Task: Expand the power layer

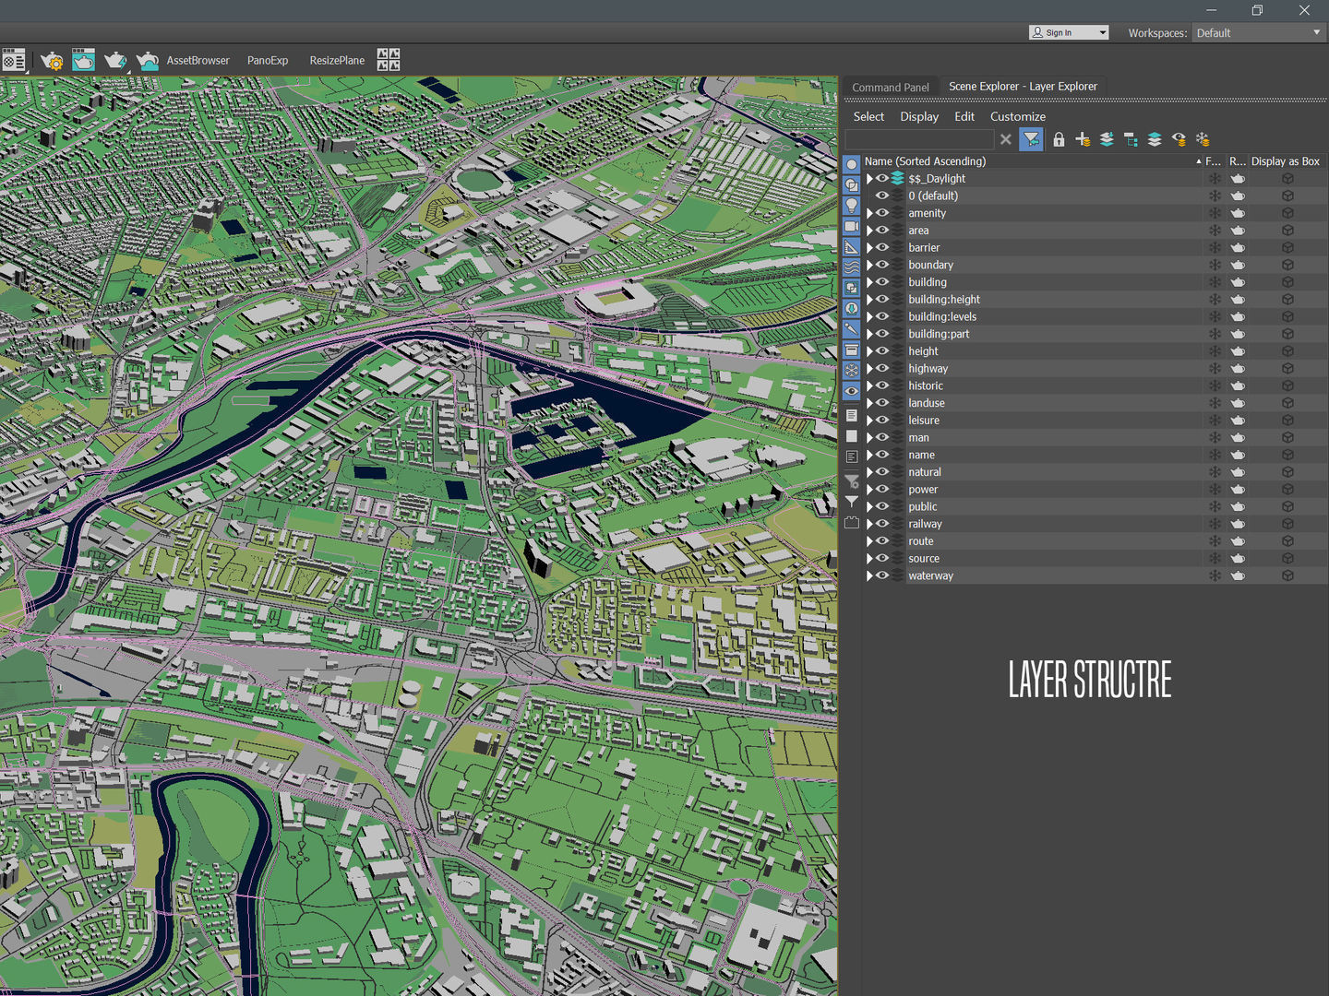Action: click(869, 489)
